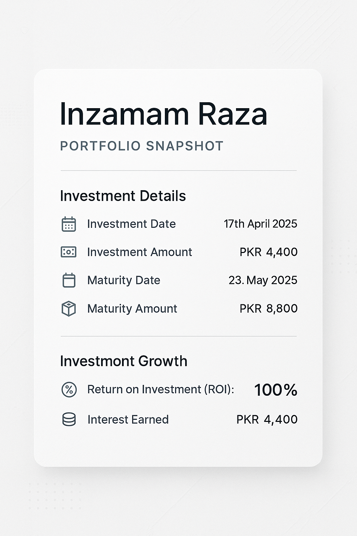Click the Investment Date label
This screenshot has height=536, width=357.
pyautogui.click(x=131, y=224)
